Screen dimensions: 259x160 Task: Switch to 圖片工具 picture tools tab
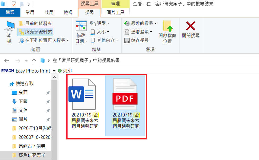[x=115, y=13]
